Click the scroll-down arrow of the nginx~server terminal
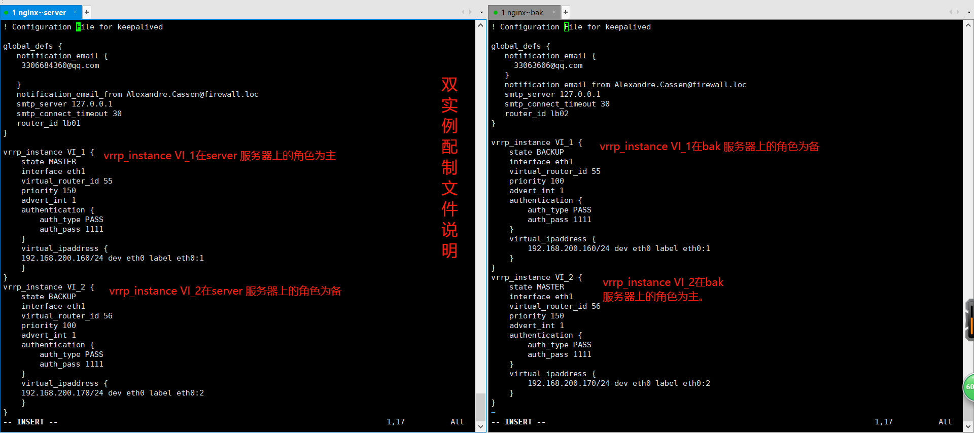 point(481,426)
